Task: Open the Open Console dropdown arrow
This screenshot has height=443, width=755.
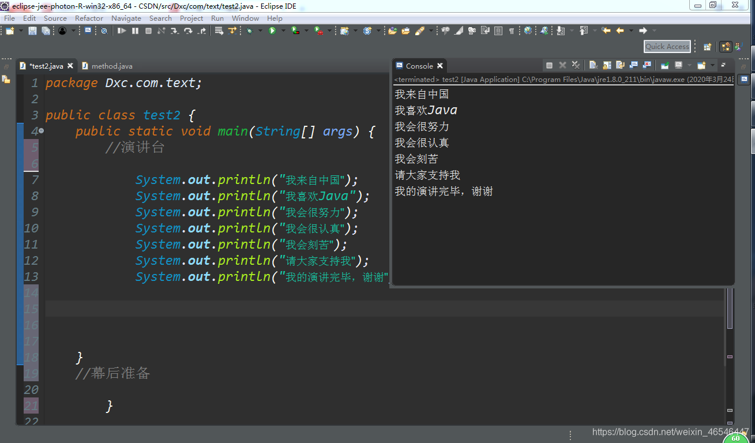Action: pos(712,65)
